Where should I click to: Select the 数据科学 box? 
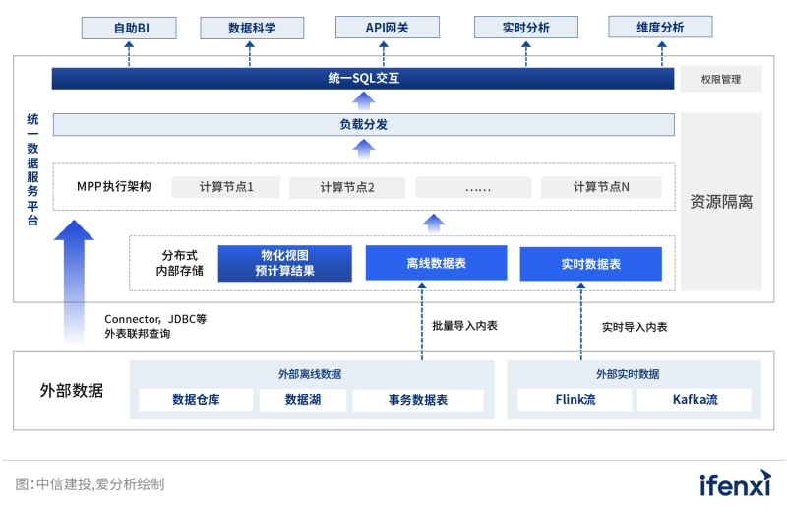click(x=252, y=28)
